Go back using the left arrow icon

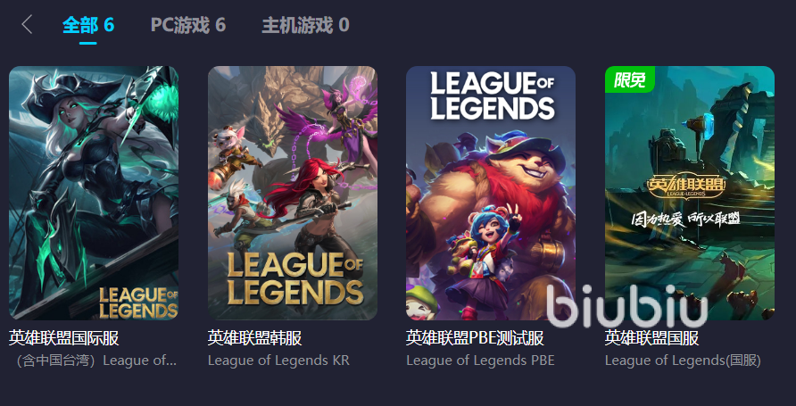28,24
